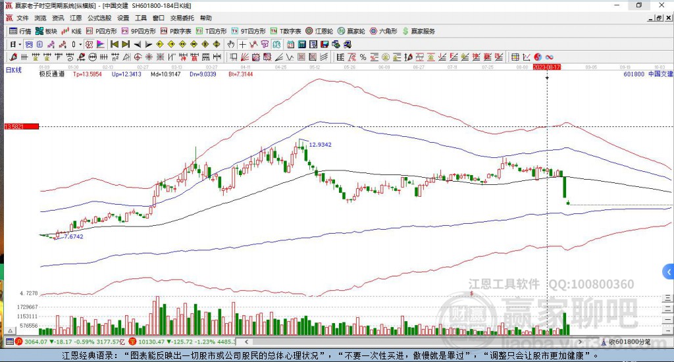Click the yin-yang icon in drawing toolbar
Image resolution: width=674 pixels, height=362 pixels.
538,57
